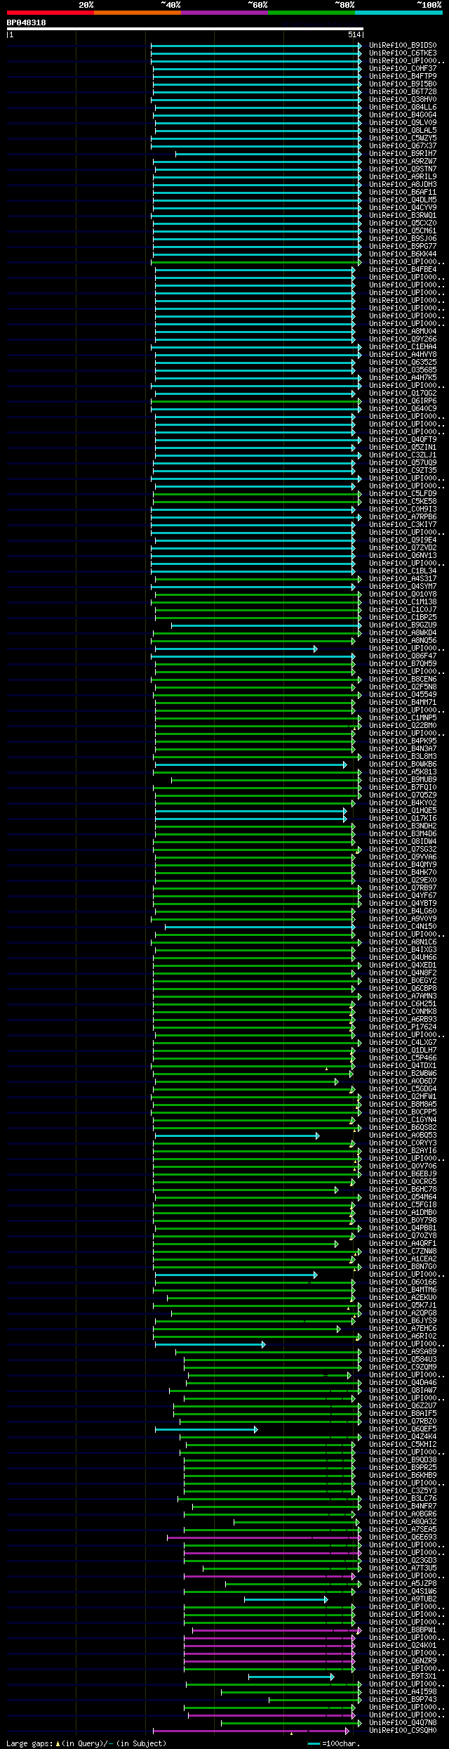Select hit label UniRef100_C0HF37

point(403,69)
